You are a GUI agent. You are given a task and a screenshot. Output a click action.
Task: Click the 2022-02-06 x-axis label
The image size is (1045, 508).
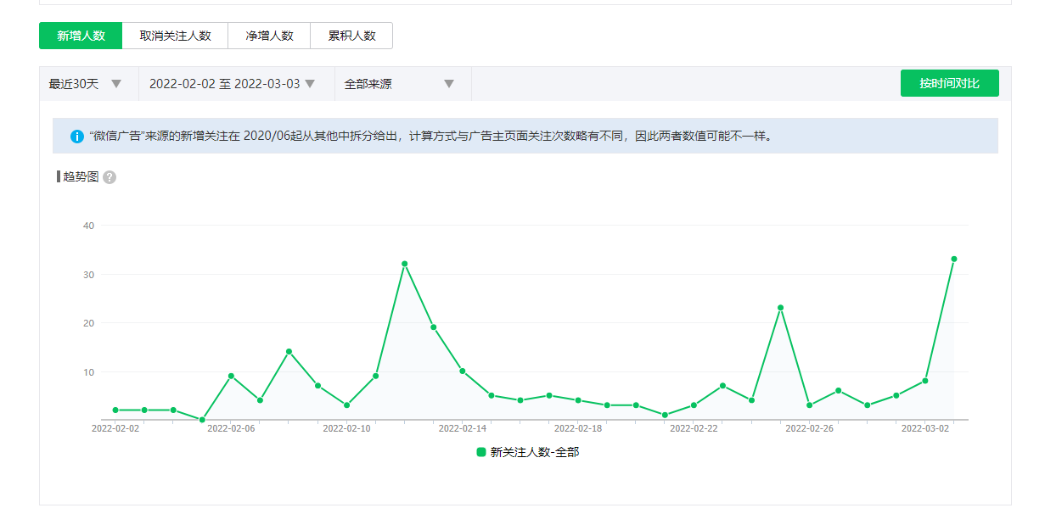[x=231, y=429]
